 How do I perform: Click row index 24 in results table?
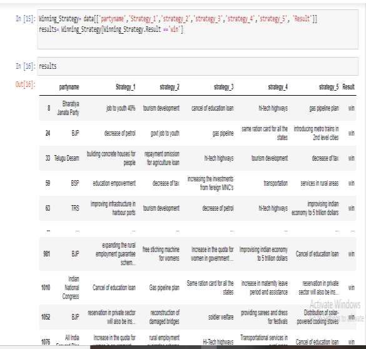coord(48,133)
